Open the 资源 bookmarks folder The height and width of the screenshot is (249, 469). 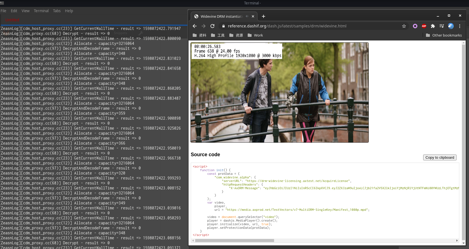(236, 35)
